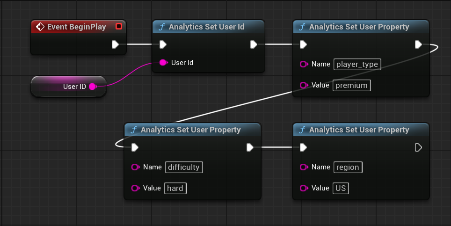Image resolution: width=451 pixels, height=226 pixels.
Task: Click the Name pin beside player_type
Action: (x=304, y=64)
